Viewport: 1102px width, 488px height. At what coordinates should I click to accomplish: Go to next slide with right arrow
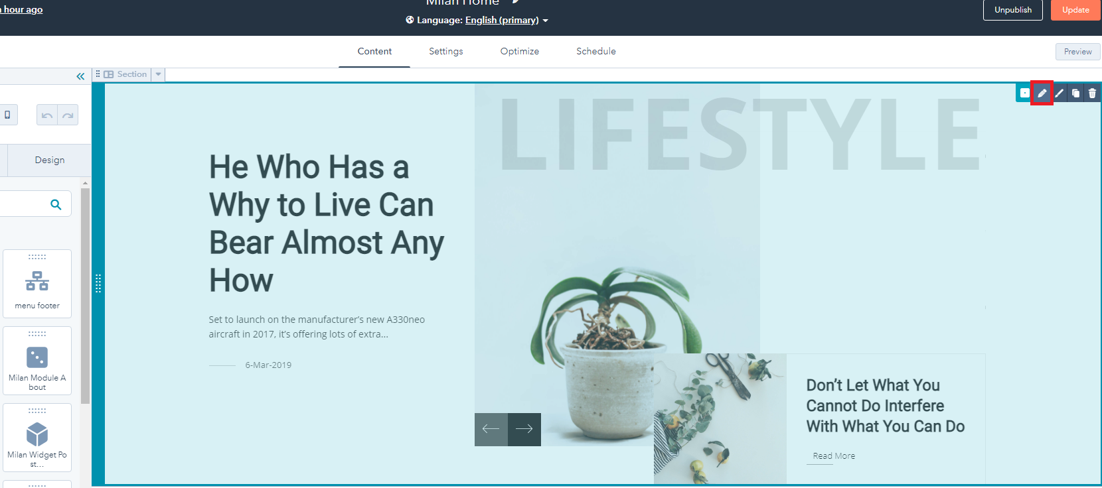[524, 429]
